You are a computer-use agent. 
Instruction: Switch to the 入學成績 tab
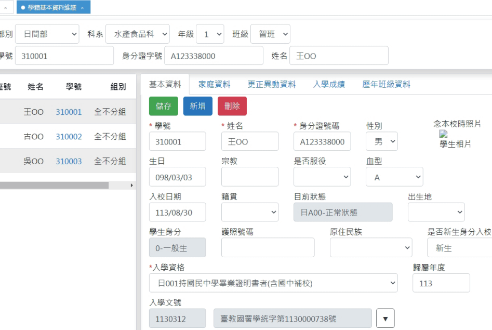click(x=329, y=84)
